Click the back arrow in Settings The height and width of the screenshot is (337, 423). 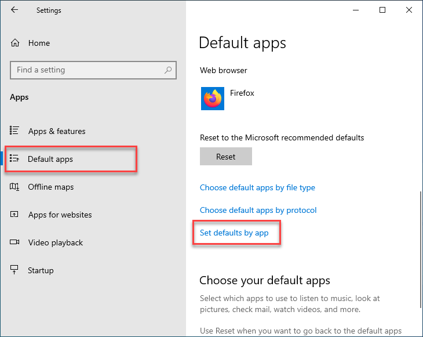pos(14,10)
